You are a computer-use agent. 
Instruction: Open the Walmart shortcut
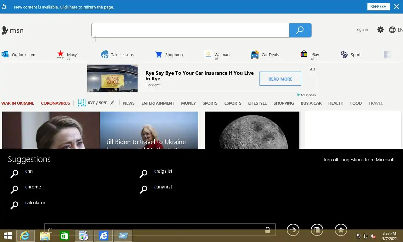(217, 55)
